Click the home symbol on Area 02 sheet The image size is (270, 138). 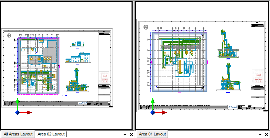[9, 36]
